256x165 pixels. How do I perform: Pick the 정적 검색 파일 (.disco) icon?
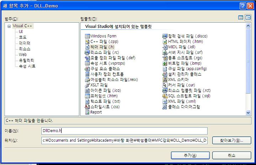(x=165, y=36)
